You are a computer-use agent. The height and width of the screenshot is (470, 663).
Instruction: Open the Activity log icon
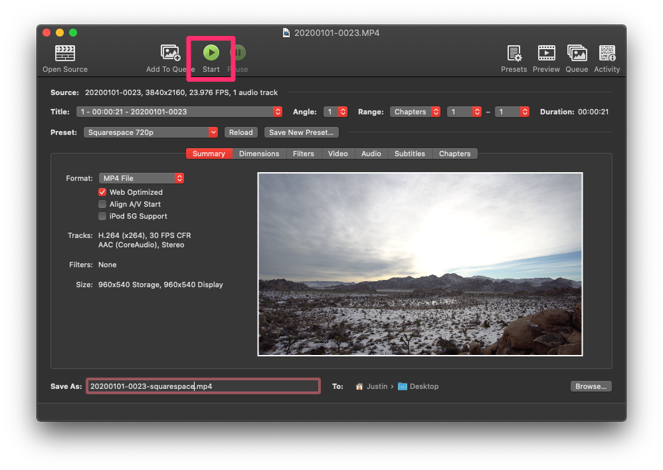coord(607,55)
